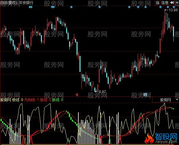Click the 指 indicator button
This screenshot has height=145, width=179.
pyautogui.click(x=158, y=3)
